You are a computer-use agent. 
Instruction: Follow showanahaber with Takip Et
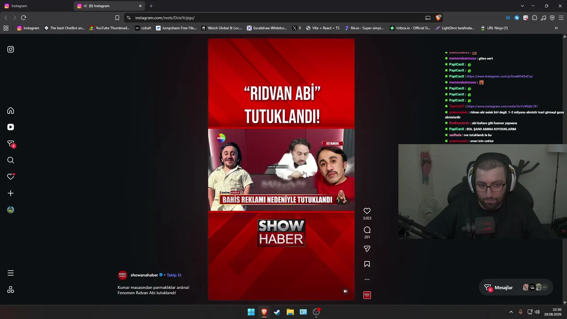pyautogui.click(x=174, y=275)
